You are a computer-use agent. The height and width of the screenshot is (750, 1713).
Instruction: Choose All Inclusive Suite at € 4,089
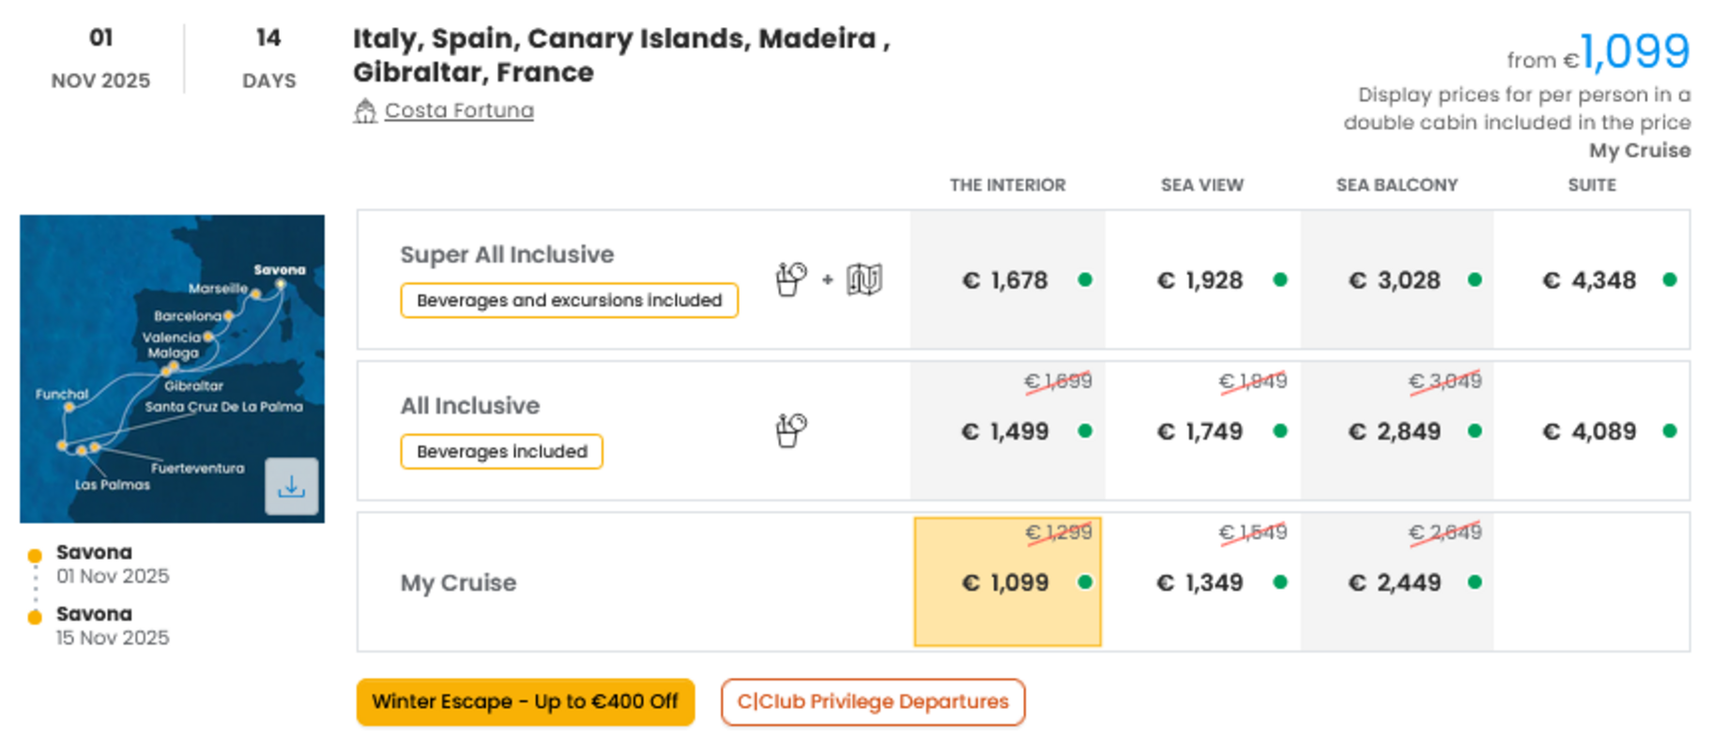(x=1592, y=430)
